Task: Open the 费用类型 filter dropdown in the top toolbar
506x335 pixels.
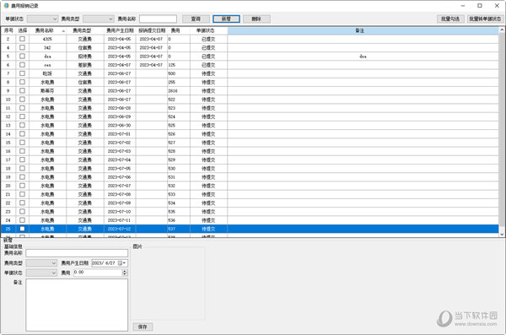Action: point(99,19)
